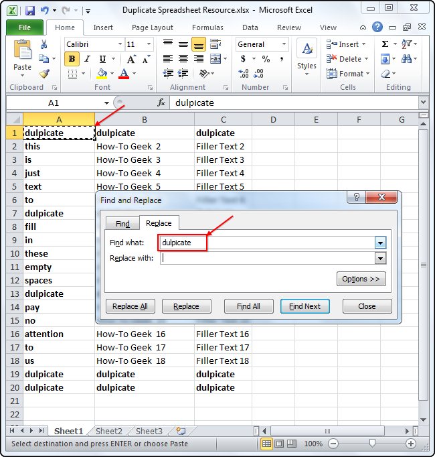Click the Insert Function fx icon
Screen dimensions: 435x457
pyautogui.click(x=161, y=103)
